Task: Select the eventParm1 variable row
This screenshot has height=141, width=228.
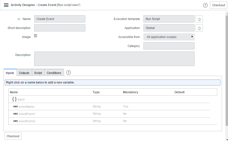Action: coord(109,114)
